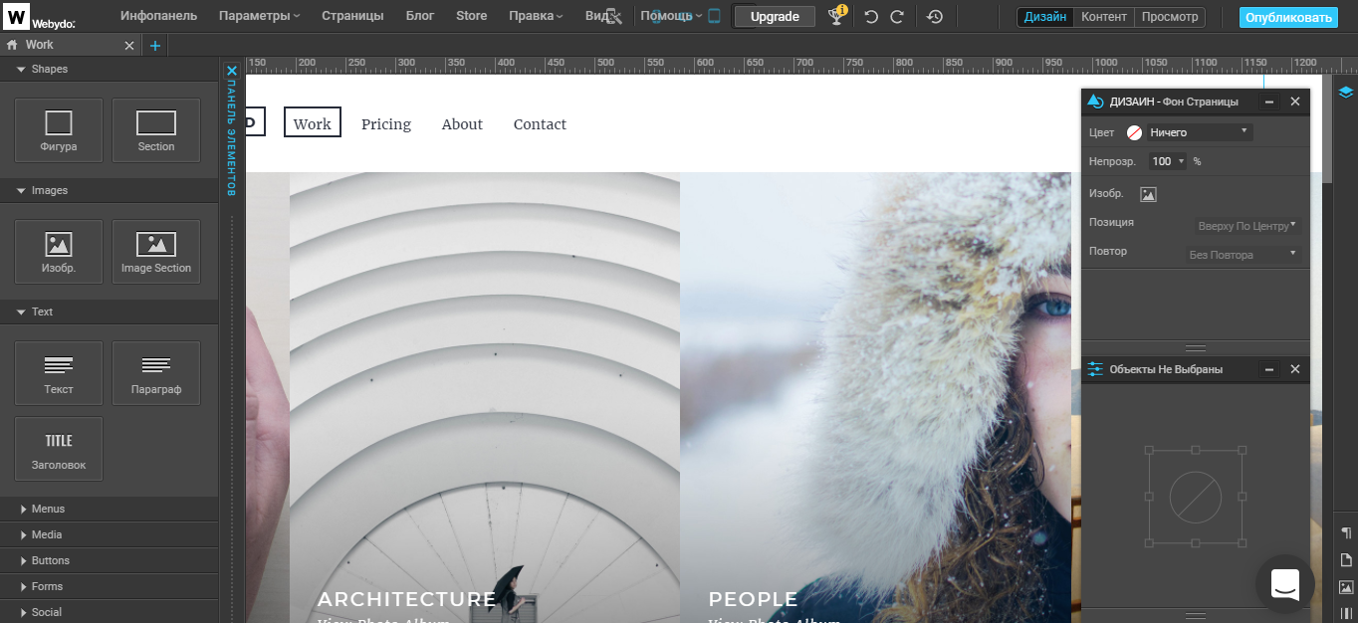This screenshot has height=623, width=1358.
Task: Add a new page tab with plus
Action: click(155, 46)
